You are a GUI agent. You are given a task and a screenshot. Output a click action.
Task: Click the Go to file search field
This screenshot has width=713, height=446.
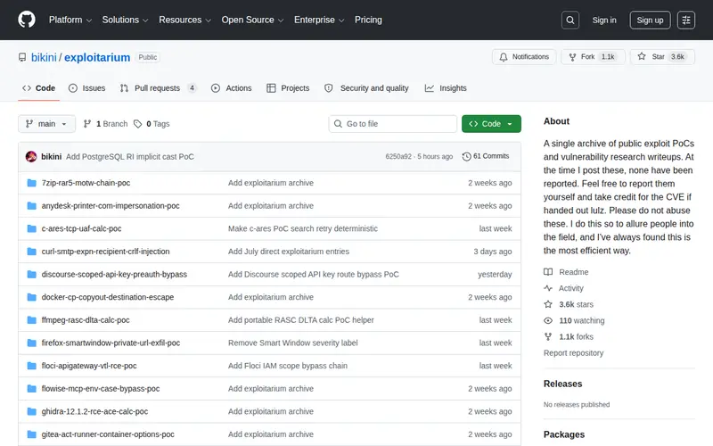point(393,124)
